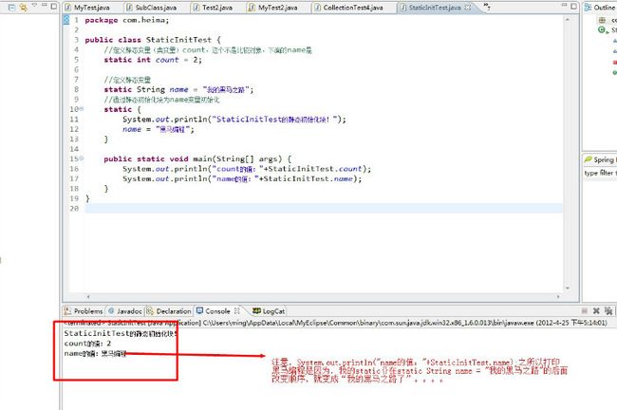Close the StaticInitTest.java tab
This screenshot has height=410, width=617.
[467, 8]
